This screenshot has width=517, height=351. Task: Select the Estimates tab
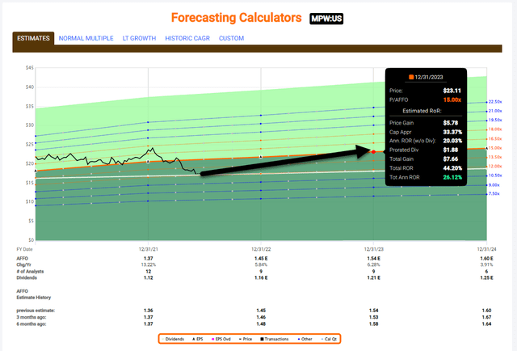(33, 38)
